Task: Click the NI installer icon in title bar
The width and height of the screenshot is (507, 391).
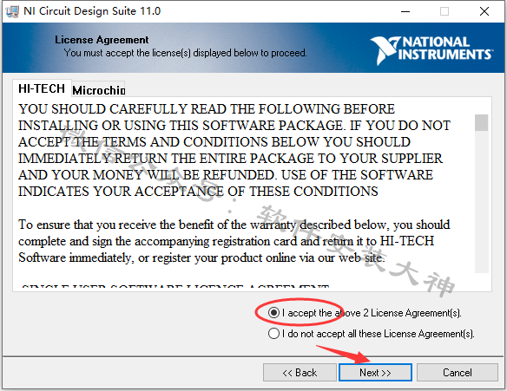Action: pyautogui.click(x=12, y=11)
